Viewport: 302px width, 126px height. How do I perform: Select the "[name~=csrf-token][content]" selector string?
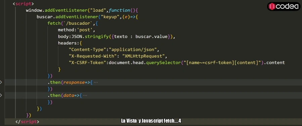[222, 63]
